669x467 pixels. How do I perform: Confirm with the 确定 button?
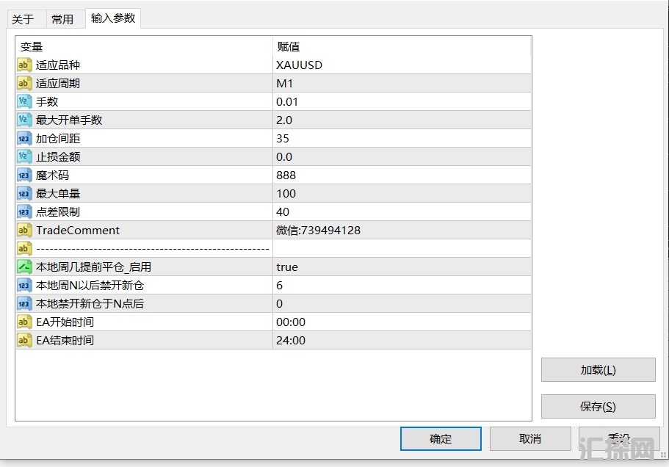coord(441,438)
